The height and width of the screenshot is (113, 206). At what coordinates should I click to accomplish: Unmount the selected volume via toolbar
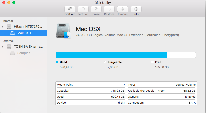123,9
